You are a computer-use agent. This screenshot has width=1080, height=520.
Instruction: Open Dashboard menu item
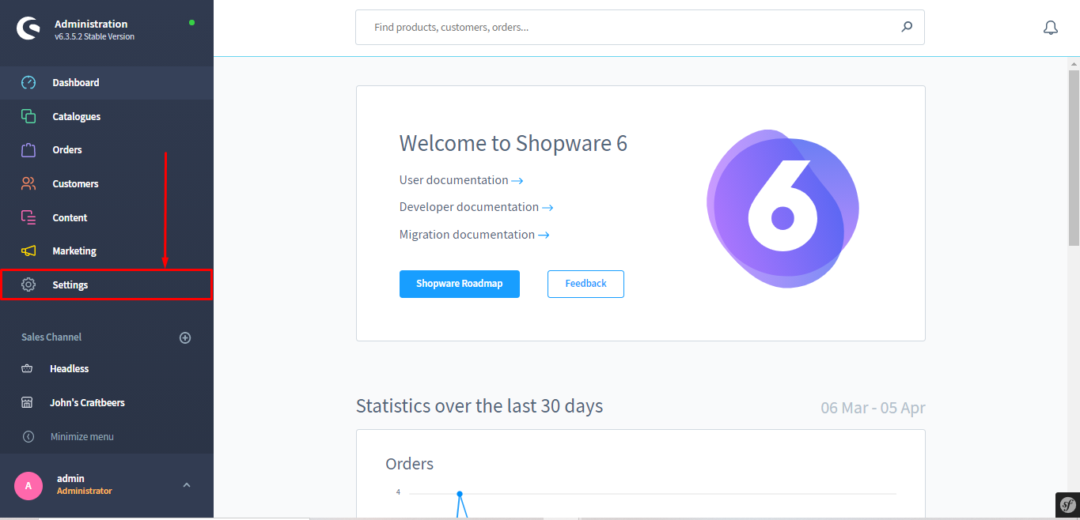(107, 82)
